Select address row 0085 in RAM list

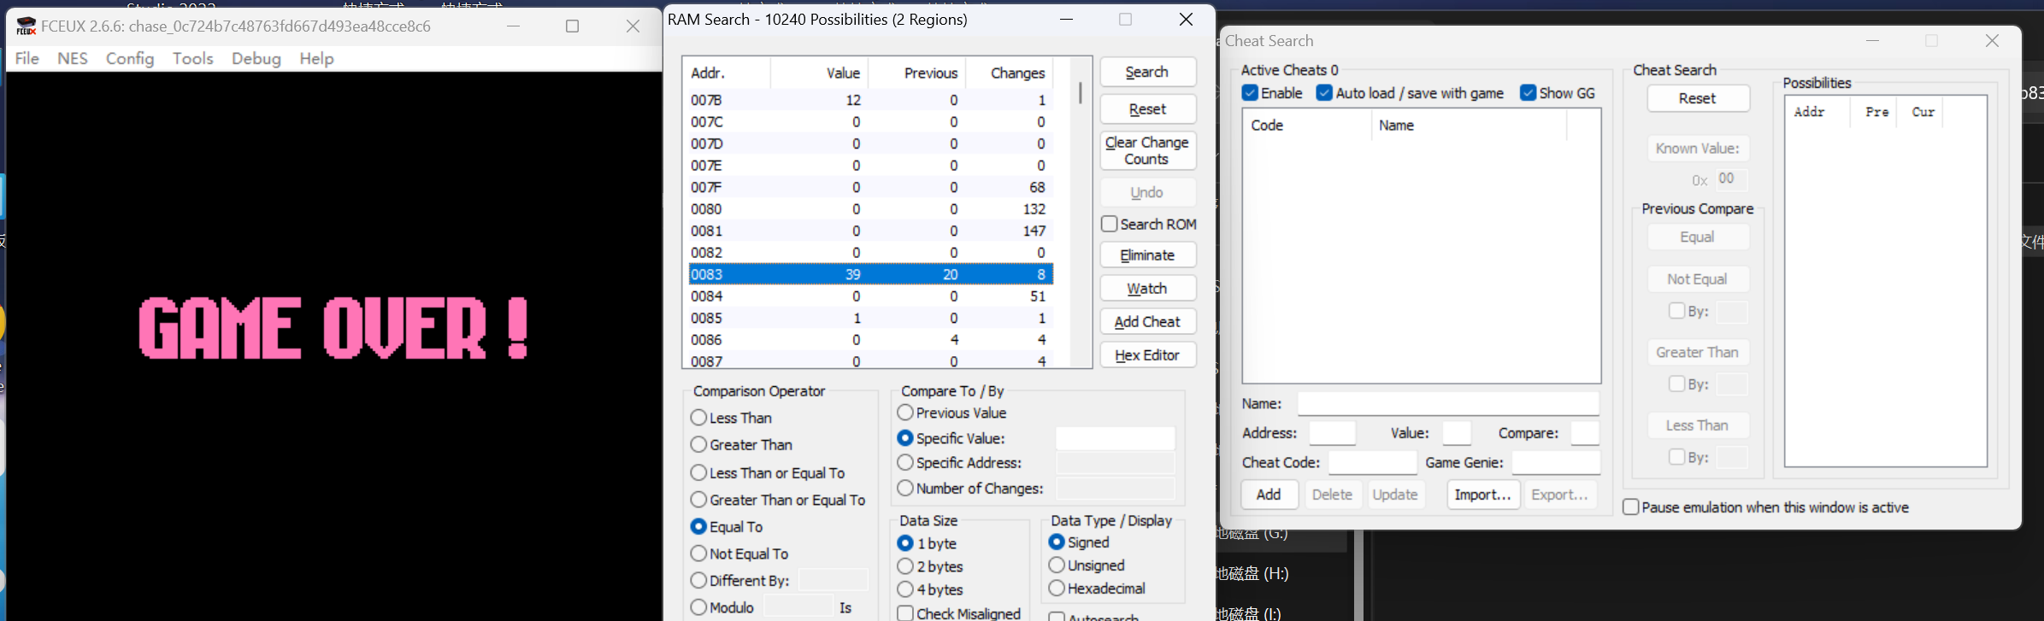tap(870, 318)
